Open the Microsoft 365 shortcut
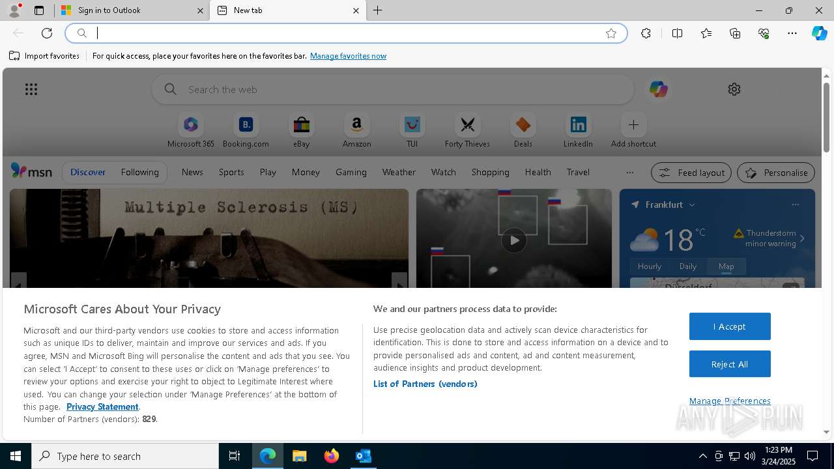The image size is (834, 469). (x=191, y=131)
